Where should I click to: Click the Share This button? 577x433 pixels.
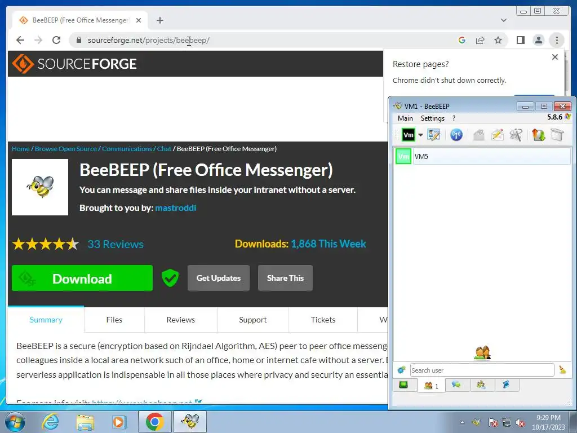click(x=285, y=278)
